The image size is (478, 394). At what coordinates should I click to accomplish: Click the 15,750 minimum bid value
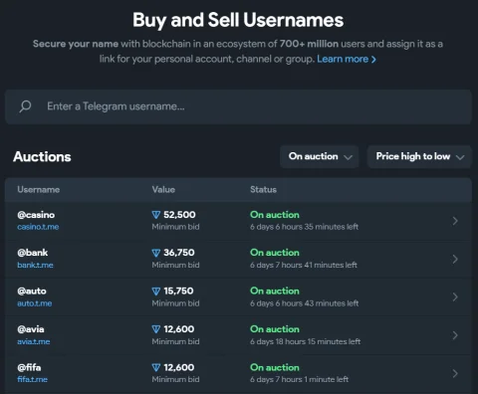click(x=178, y=292)
